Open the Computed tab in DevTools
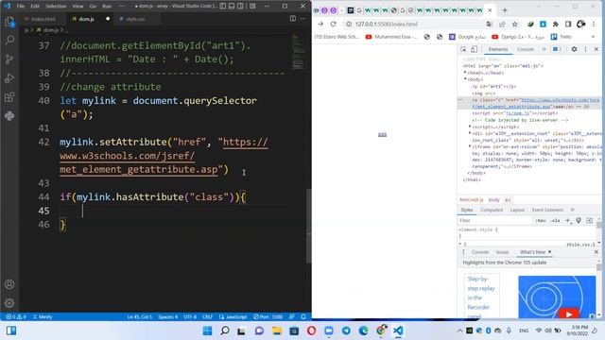Screen dimensions: 605x340 (492, 210)
